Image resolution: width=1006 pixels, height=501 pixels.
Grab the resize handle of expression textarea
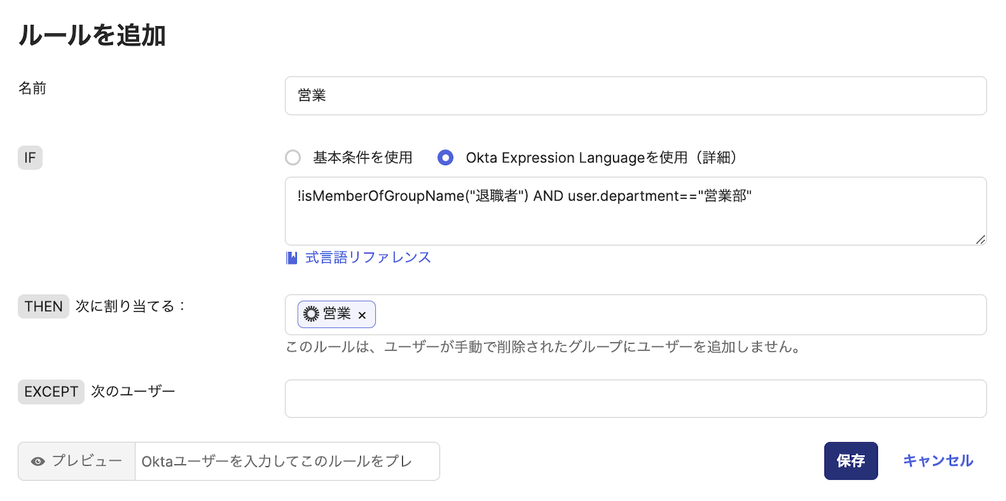pyautogui.click(x=980, y=240)
